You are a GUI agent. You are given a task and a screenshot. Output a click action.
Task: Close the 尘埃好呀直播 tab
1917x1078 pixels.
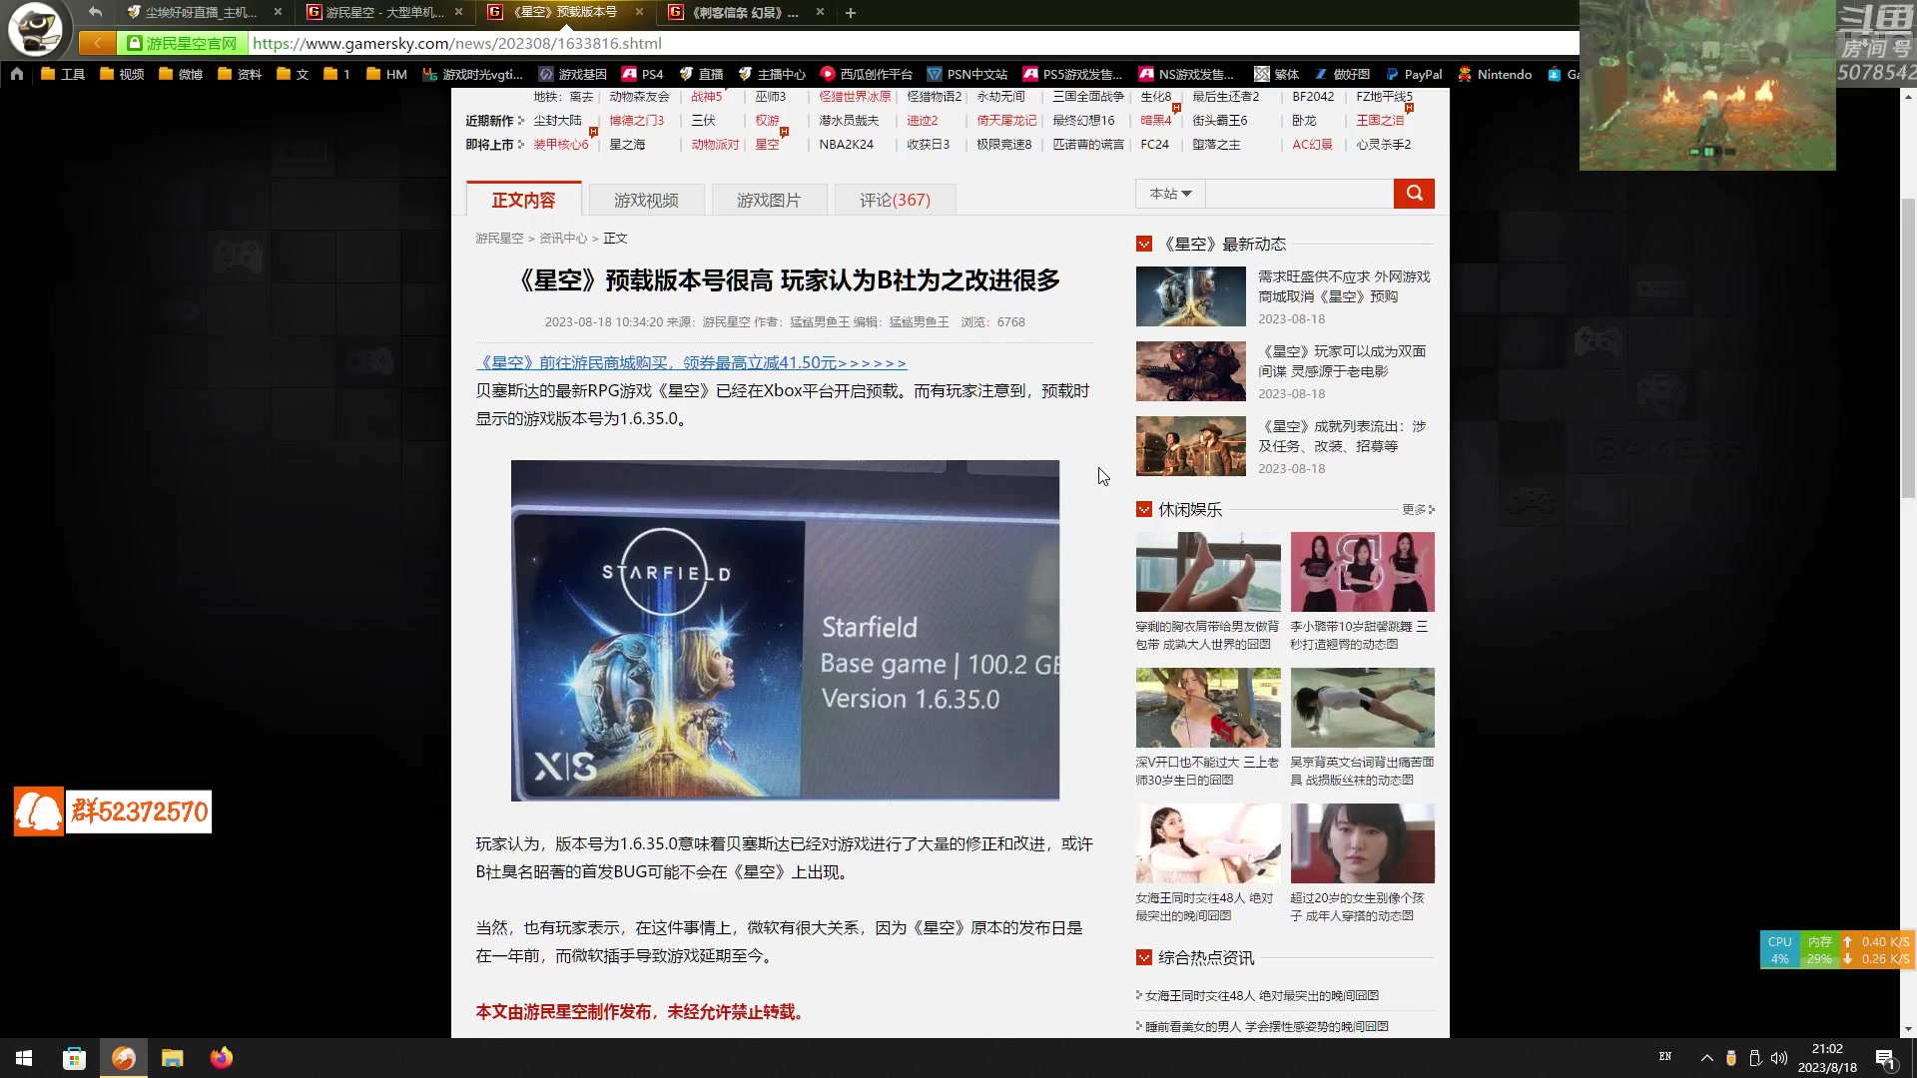278,12
